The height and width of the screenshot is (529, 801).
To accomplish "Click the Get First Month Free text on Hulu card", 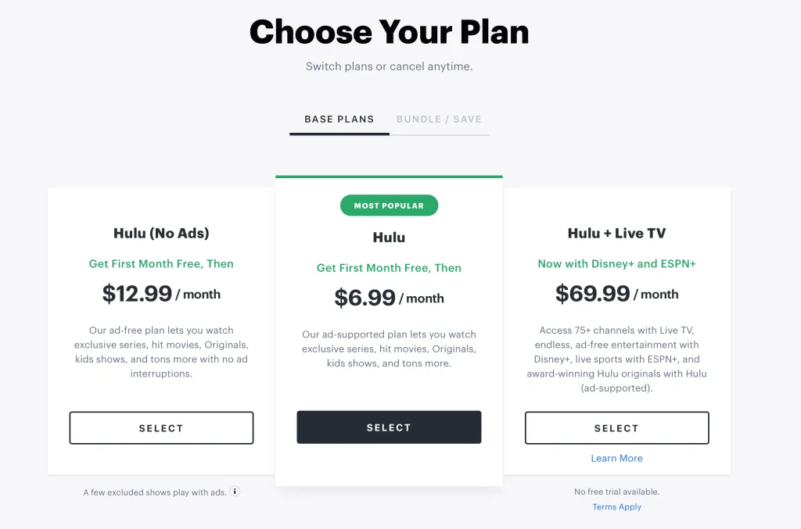I will point(389,268).
